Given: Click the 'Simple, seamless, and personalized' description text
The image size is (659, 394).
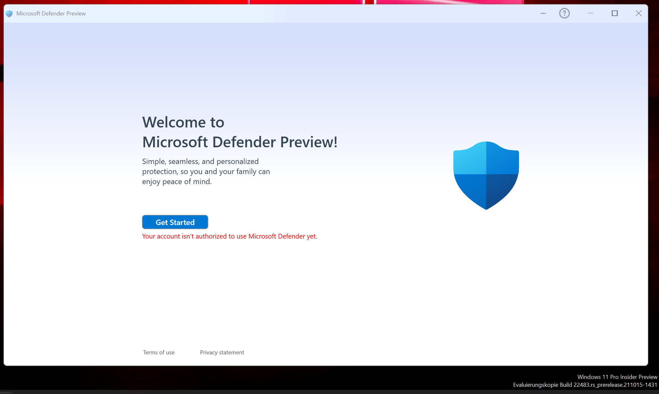Looking at the screenshot, I should [206, 172].
